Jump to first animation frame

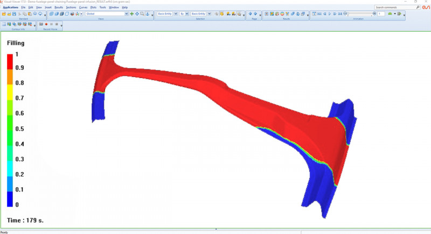[x=319, y=13]
